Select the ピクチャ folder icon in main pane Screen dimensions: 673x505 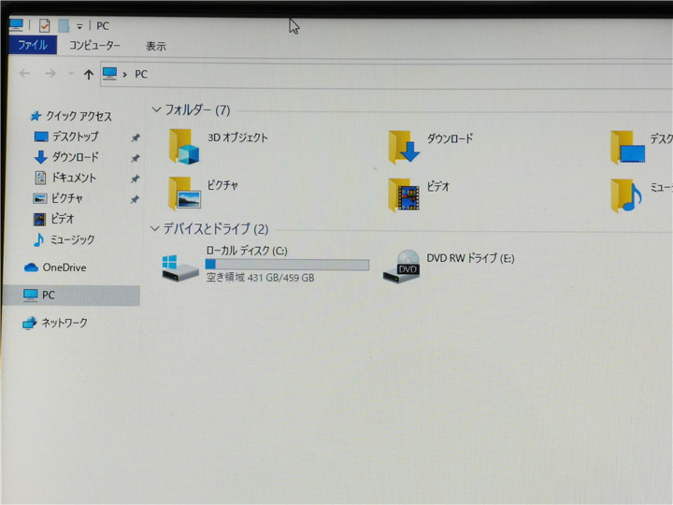[184, 194]
